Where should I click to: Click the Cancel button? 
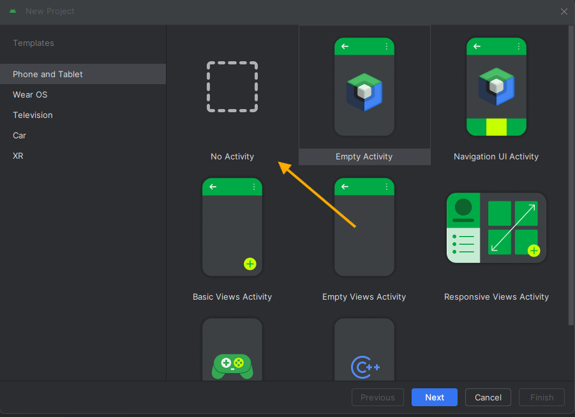488,397
